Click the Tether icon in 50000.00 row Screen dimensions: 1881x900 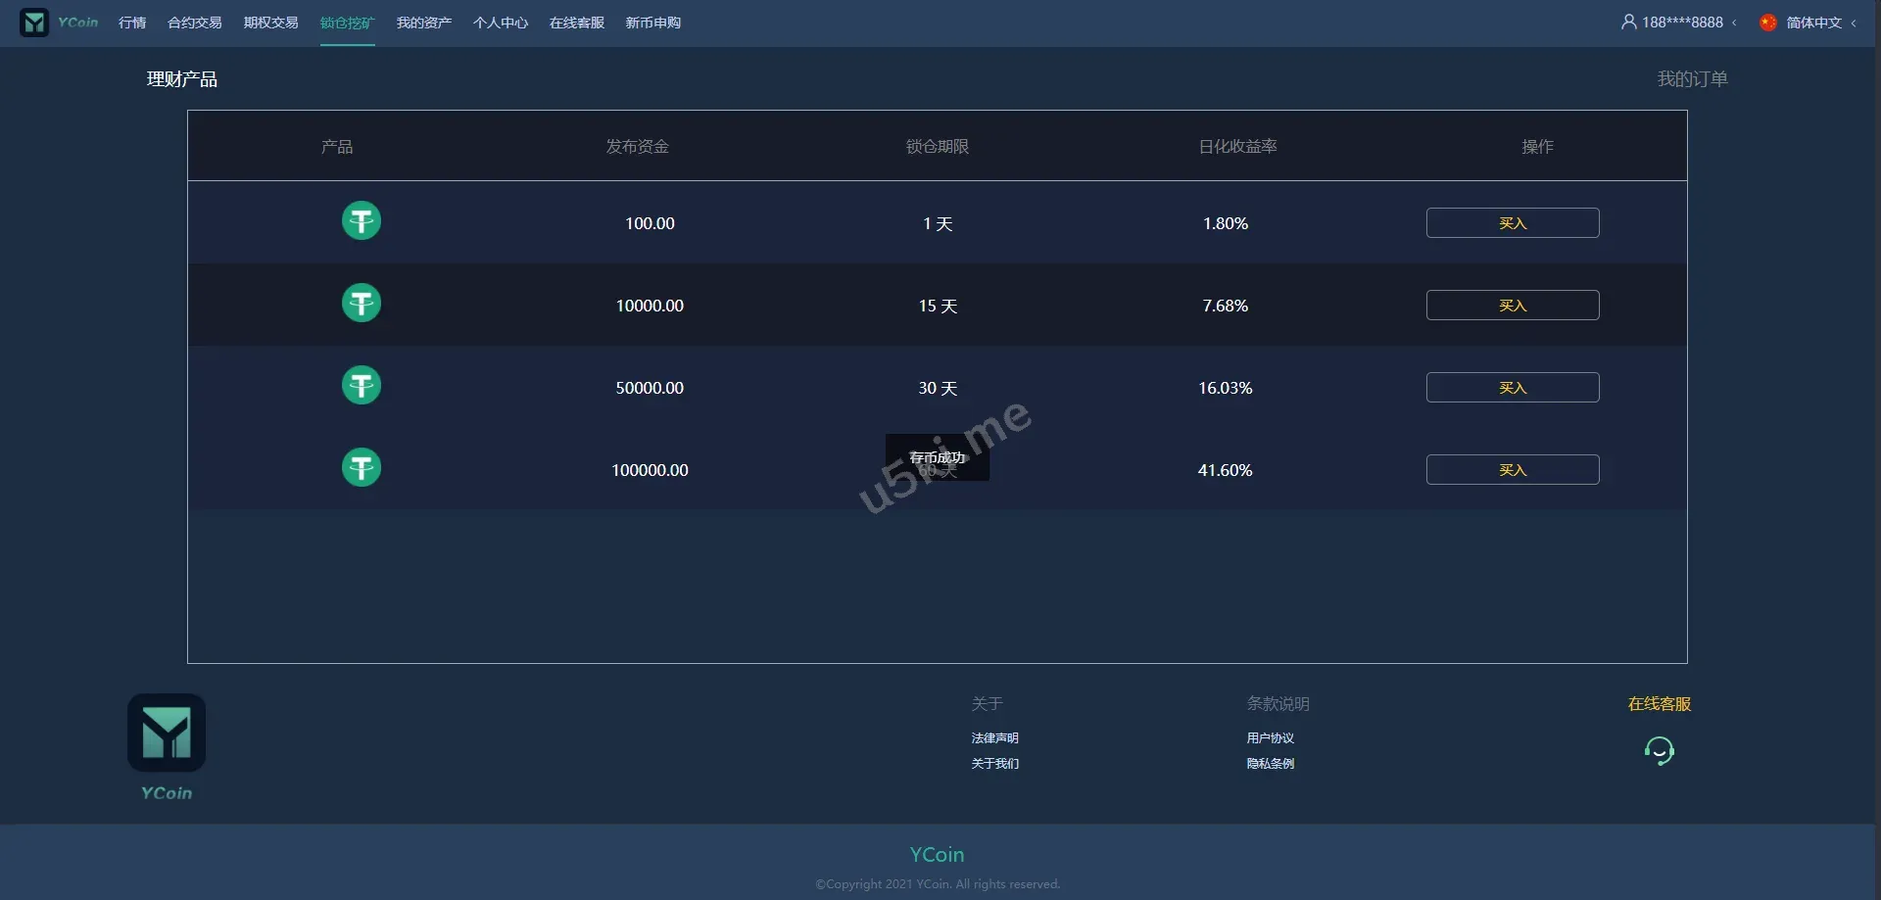pyautogui.click(x=361, y=386)
